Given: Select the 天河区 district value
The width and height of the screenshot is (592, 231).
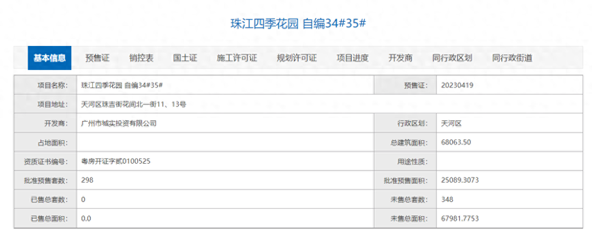Looking at the screenshot, I should point(451,123).
